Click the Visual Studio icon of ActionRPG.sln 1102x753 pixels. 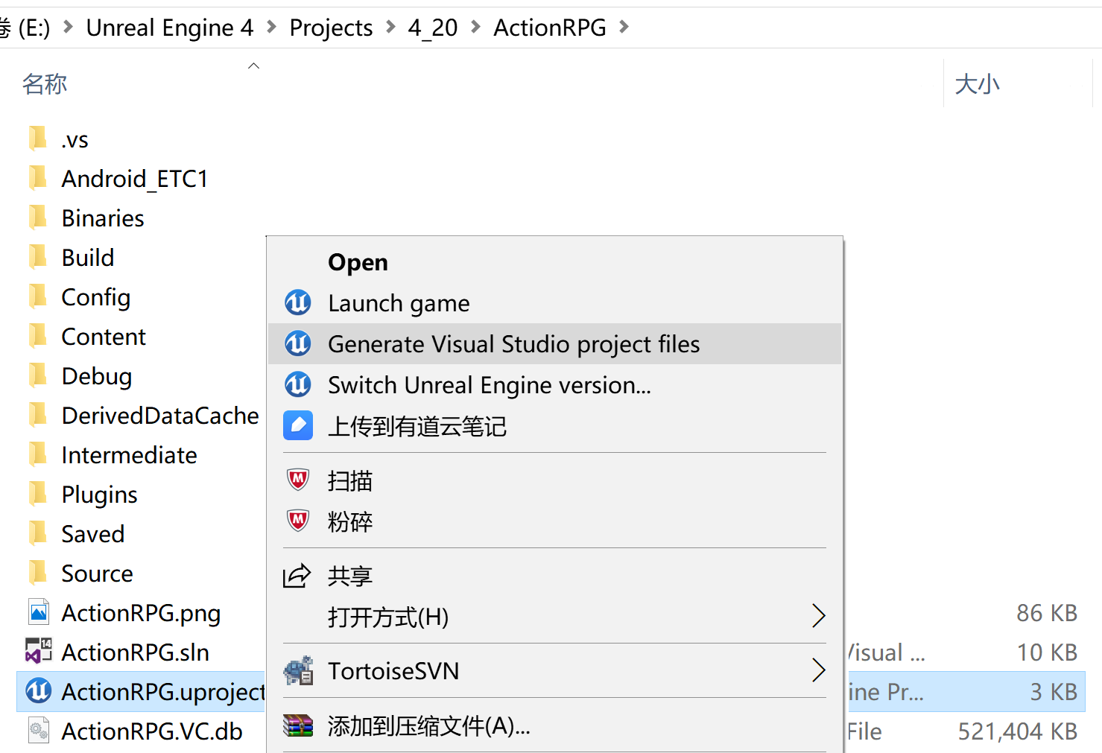(39, 652)
